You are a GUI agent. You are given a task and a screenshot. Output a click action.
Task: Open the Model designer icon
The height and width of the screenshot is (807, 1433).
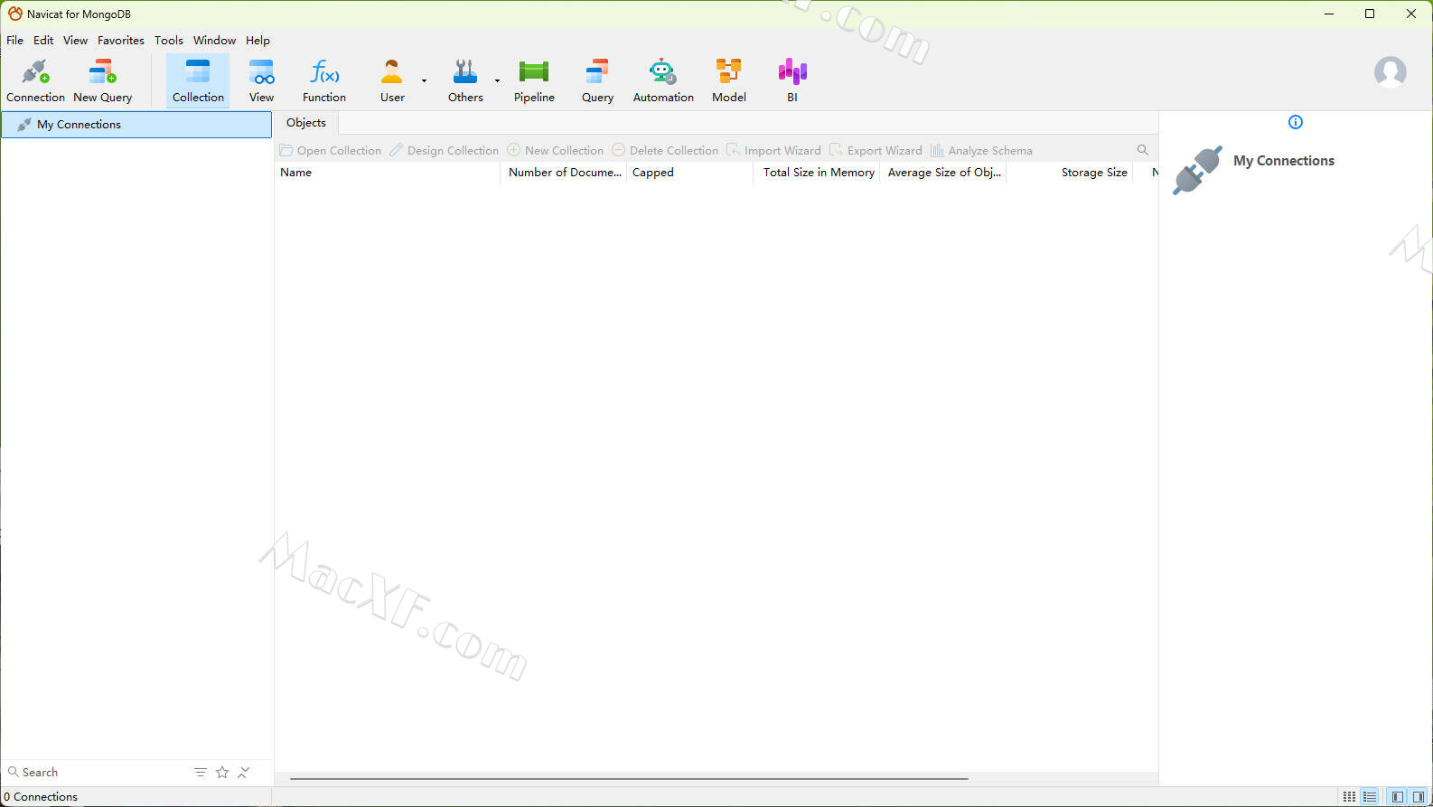pos(728,72)
